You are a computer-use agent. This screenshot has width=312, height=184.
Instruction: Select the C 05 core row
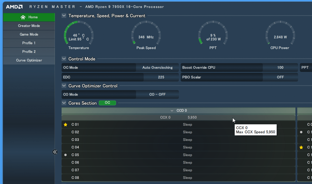(x=178, y=155)
